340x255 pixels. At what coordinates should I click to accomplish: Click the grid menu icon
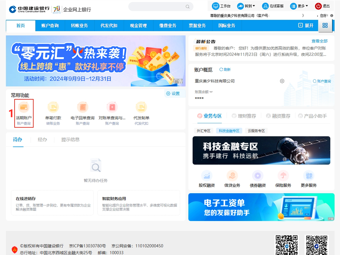[x=325, y=25]
